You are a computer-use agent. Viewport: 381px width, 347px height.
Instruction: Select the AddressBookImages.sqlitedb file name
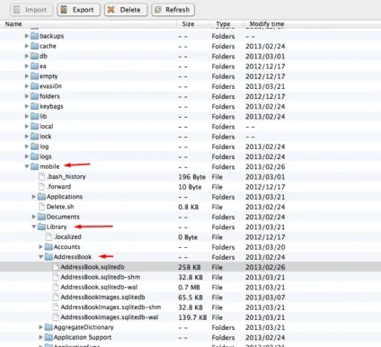(x=102, y=298)
